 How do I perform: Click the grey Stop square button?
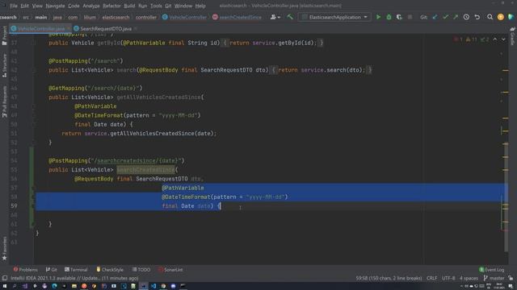tap(410, 17)
